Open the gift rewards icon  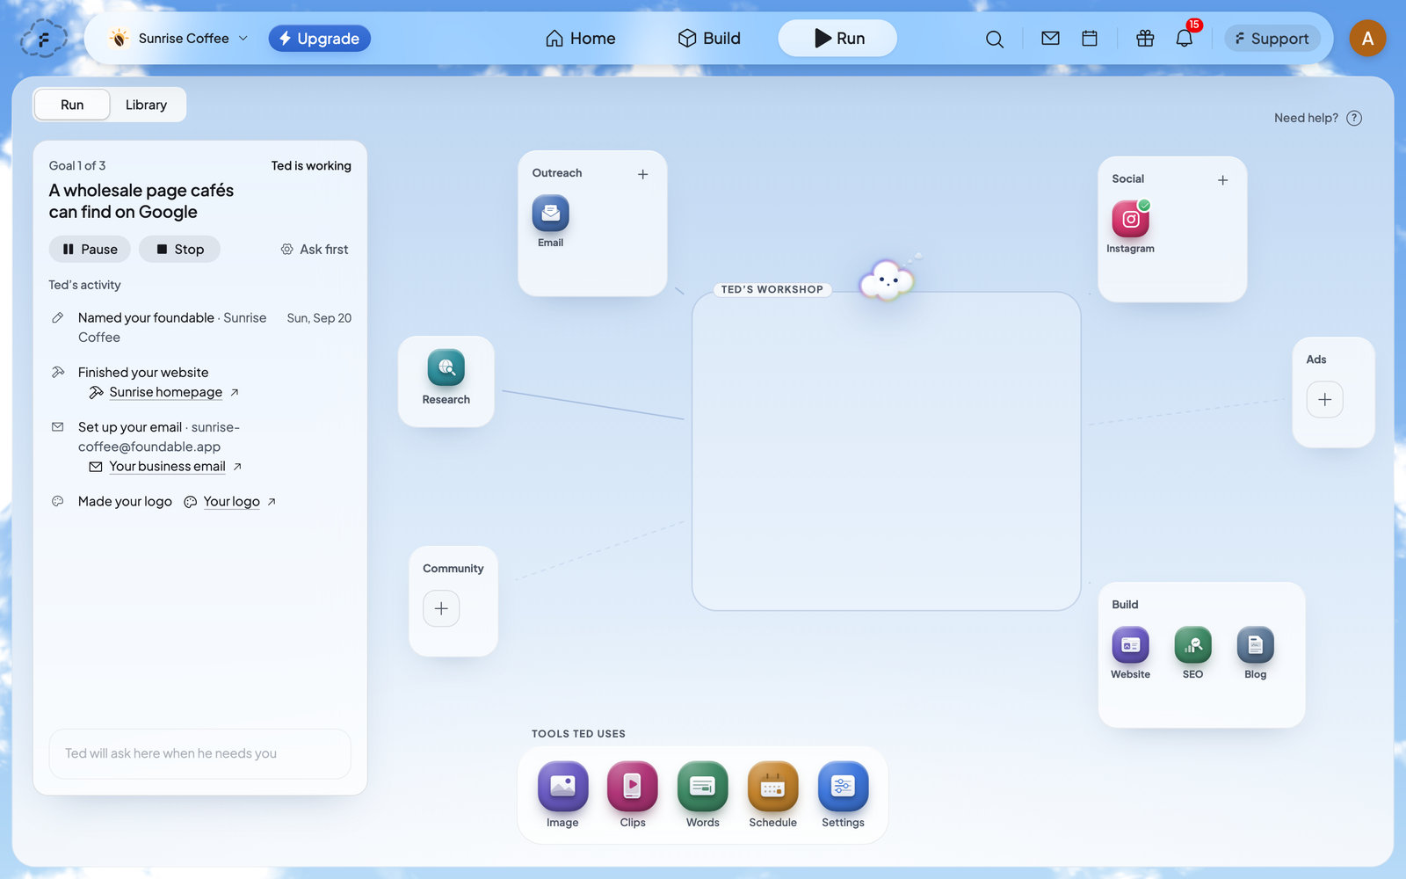pos(1145,39)
